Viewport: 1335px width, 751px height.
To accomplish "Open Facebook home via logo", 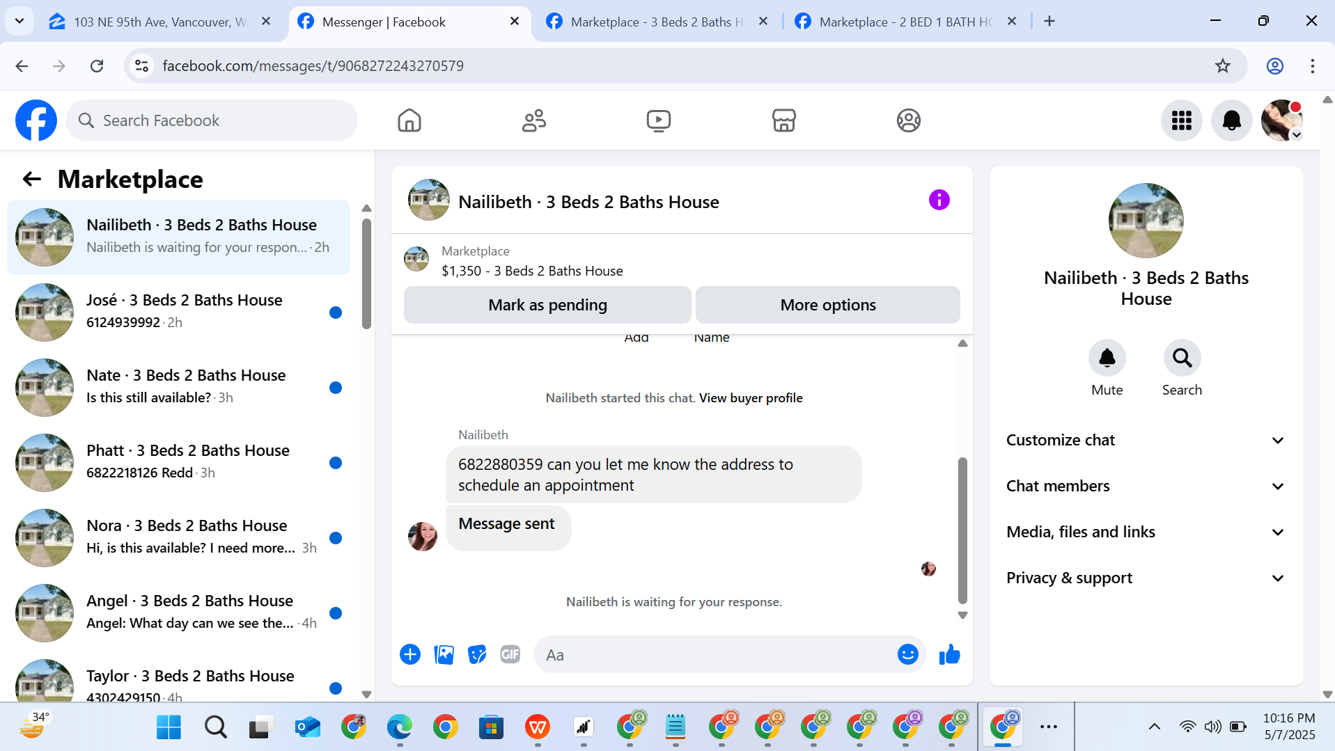I will [36, 120].
